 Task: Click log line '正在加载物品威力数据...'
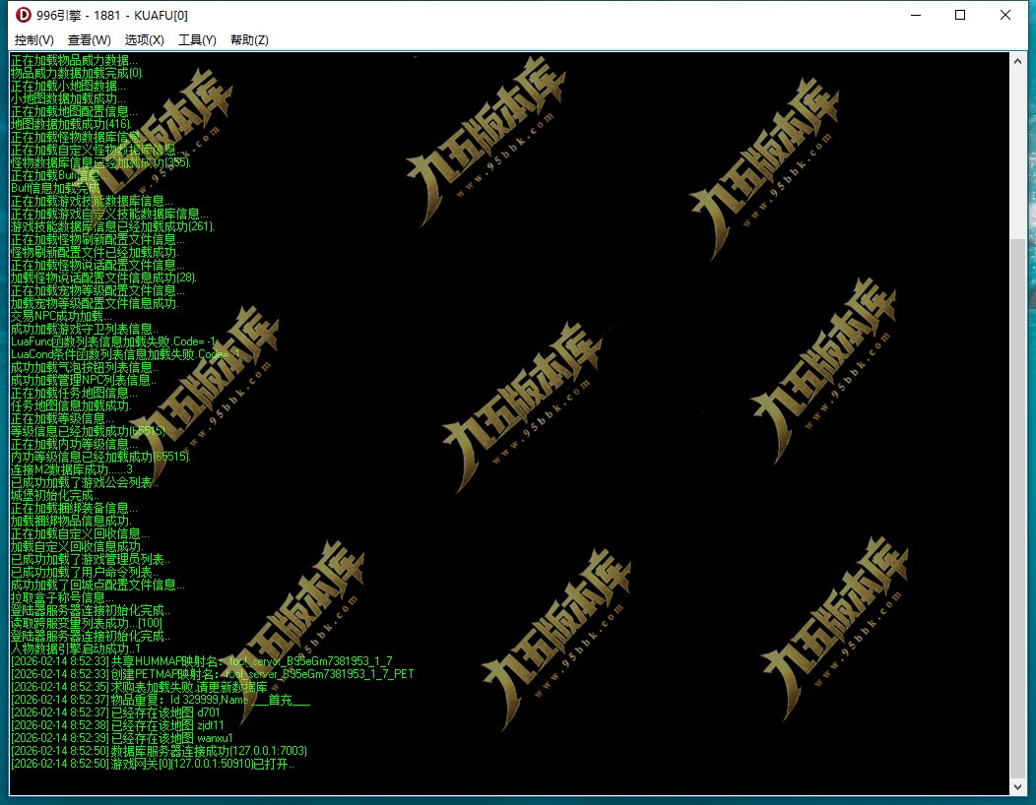click(x=74, y=60)
